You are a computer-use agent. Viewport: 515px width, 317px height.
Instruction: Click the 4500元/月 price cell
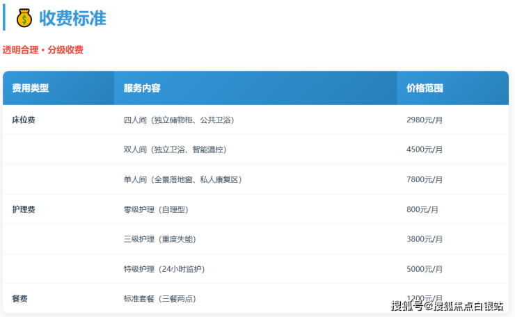pyautogui.click(x=425, y=149)
